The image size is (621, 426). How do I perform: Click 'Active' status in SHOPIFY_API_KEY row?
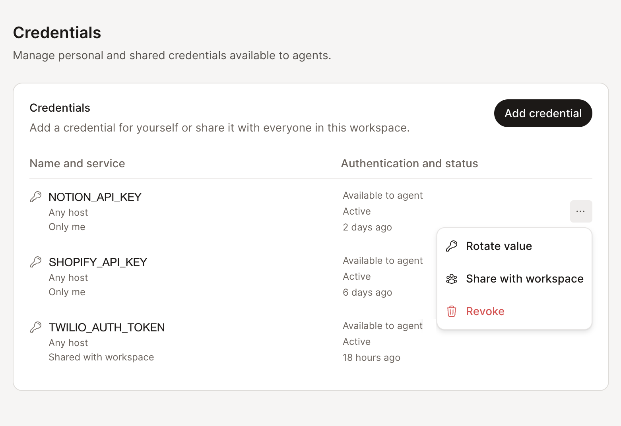tap(357, 277)
